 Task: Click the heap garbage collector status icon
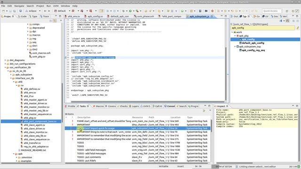tap(237, 167)
